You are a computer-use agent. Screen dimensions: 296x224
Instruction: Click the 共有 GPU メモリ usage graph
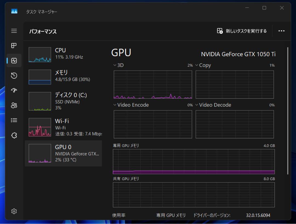click(194, 195)
